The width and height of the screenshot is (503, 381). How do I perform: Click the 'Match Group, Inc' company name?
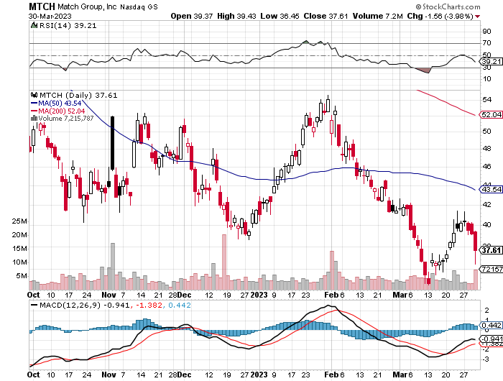[x=87, y=6]
